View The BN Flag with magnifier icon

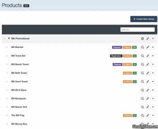pyautogui.click(x=143, y=115)
